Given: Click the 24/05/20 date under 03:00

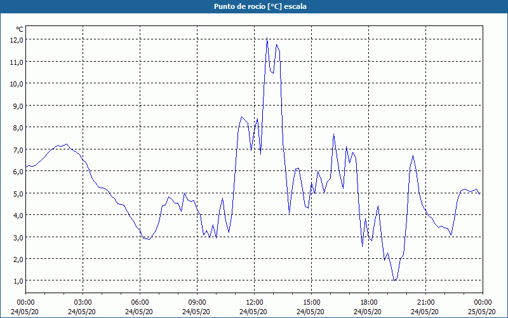Looking at the screenshot, I should click(x=82, y=312).
